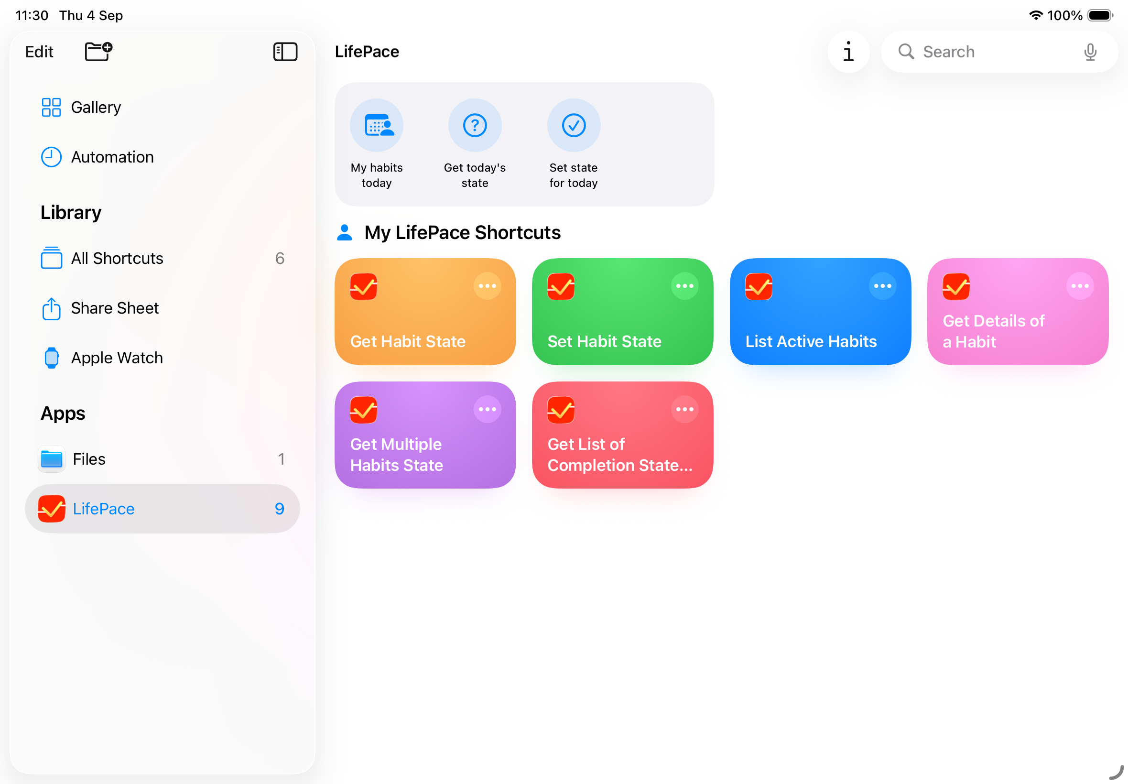Run the Set Habit State shortcut
The height and width of the screenshot is (784, 1128).
622,311
